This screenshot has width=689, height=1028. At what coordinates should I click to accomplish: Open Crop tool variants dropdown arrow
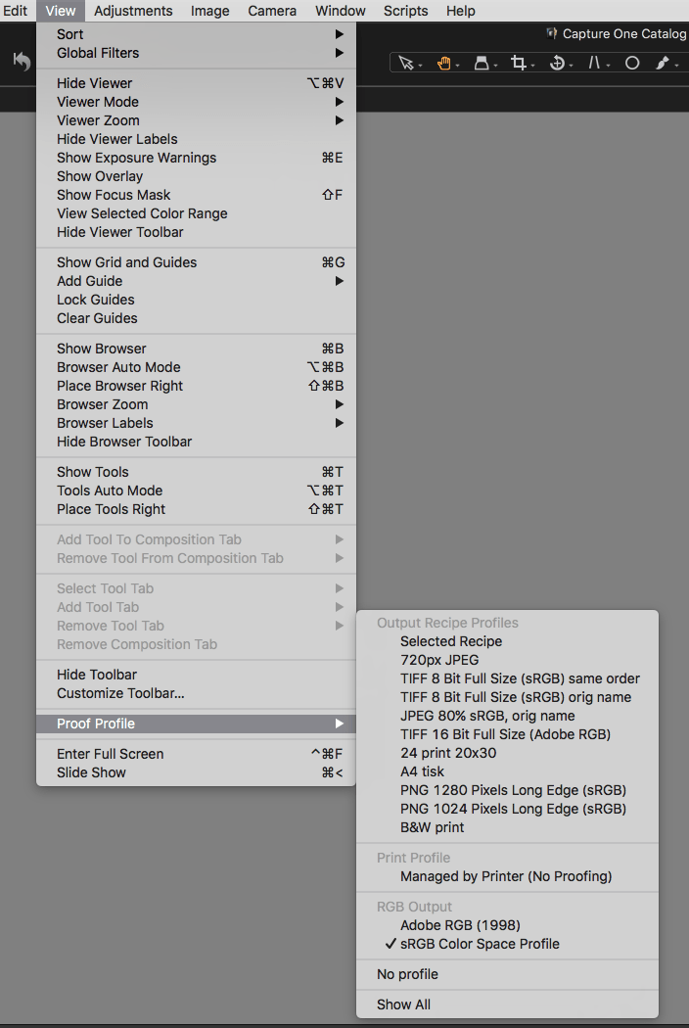(x=533, y=65)
